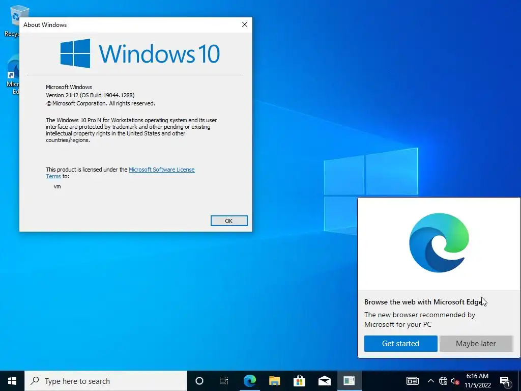Select Recycle Bin desktop icon
521x391 pixels.
[13, 21]
